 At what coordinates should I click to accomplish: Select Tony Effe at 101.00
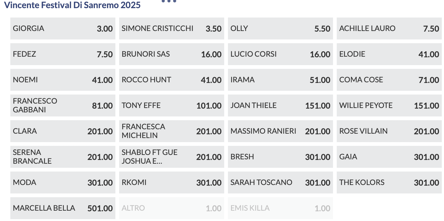pyautogui.click(x=171, y=105)
